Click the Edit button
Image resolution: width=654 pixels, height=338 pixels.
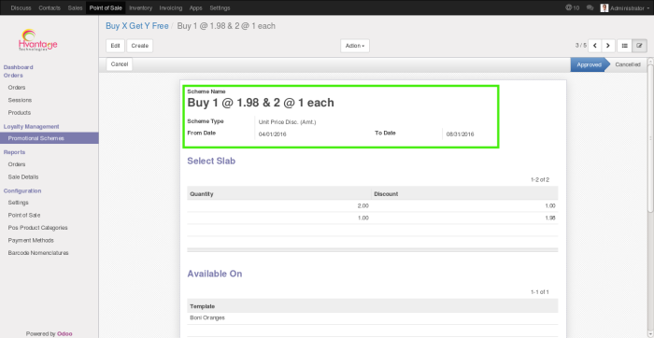tap(116, 46)
